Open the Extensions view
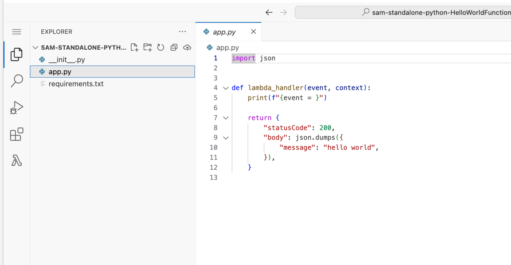The height and width of the screenshot is (265, 511). tap(17, 134)
